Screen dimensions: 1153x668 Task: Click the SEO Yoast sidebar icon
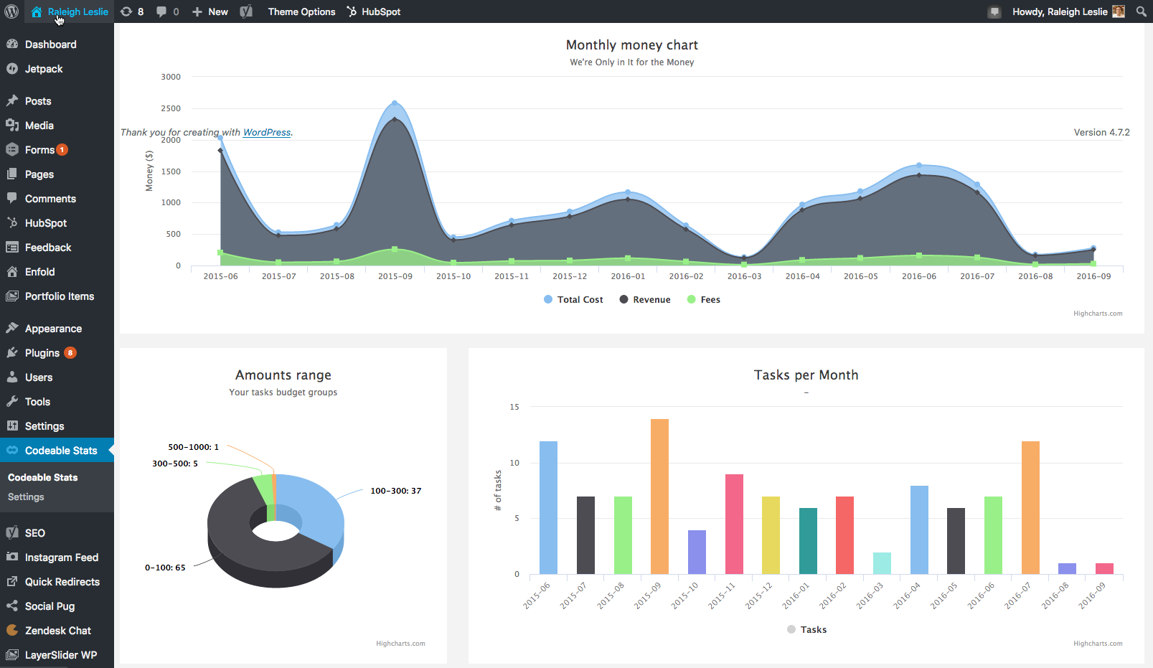pyautogui.click(x=12, y=532)
